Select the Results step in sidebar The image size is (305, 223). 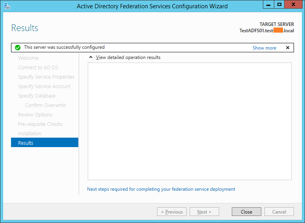tap(44, 143)
